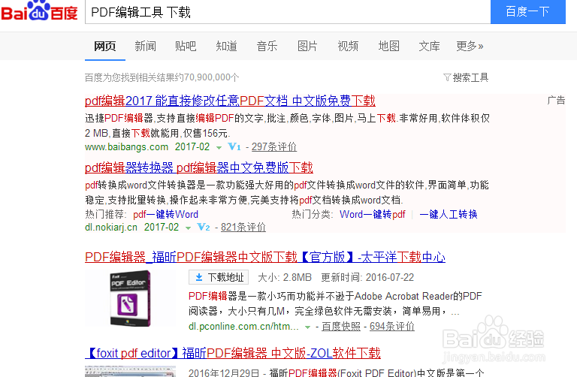This screenshot has height=377, width=577.
Task: Open the 福昕PDF编辑器 太平洋下载中心 result
Action: point(265,257)
